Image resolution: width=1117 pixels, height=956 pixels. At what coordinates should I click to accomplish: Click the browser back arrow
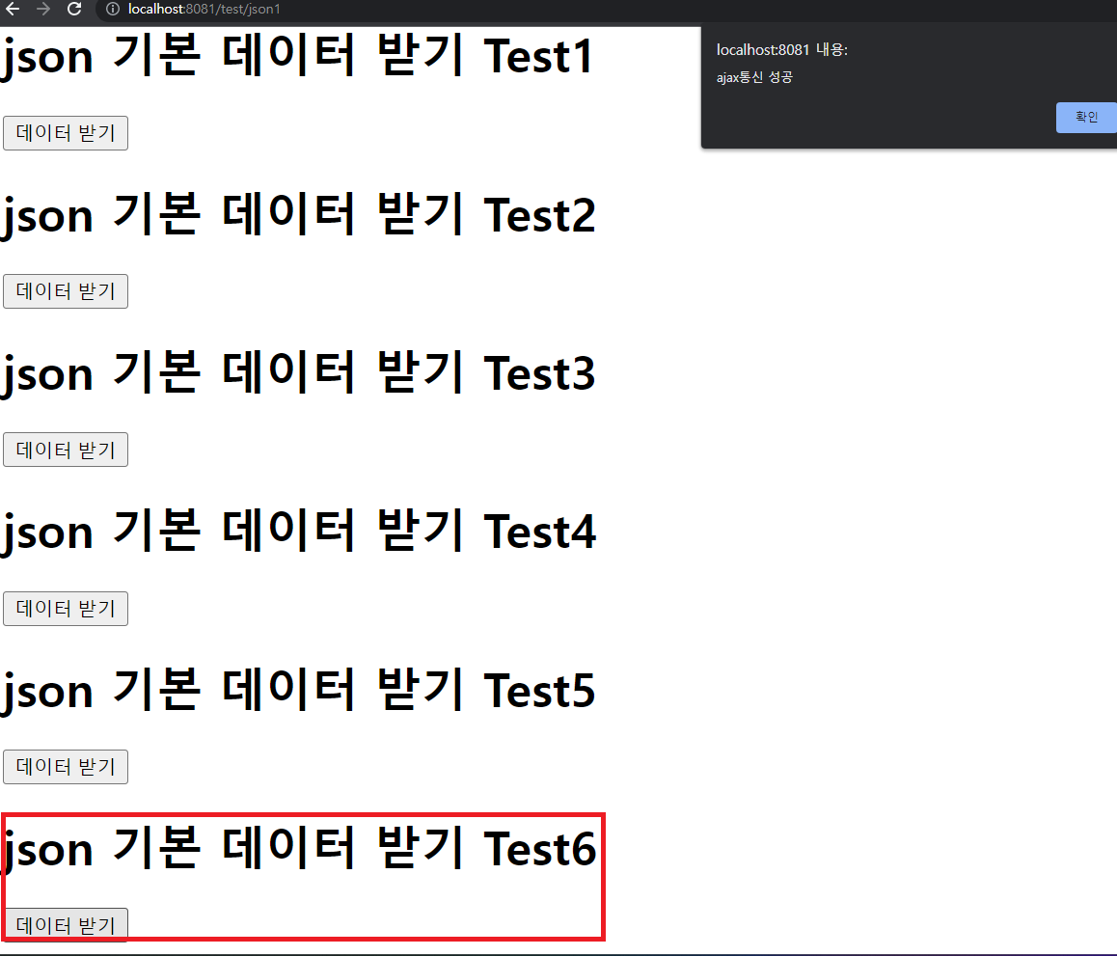pyautogui.click(x=13, y=10)
